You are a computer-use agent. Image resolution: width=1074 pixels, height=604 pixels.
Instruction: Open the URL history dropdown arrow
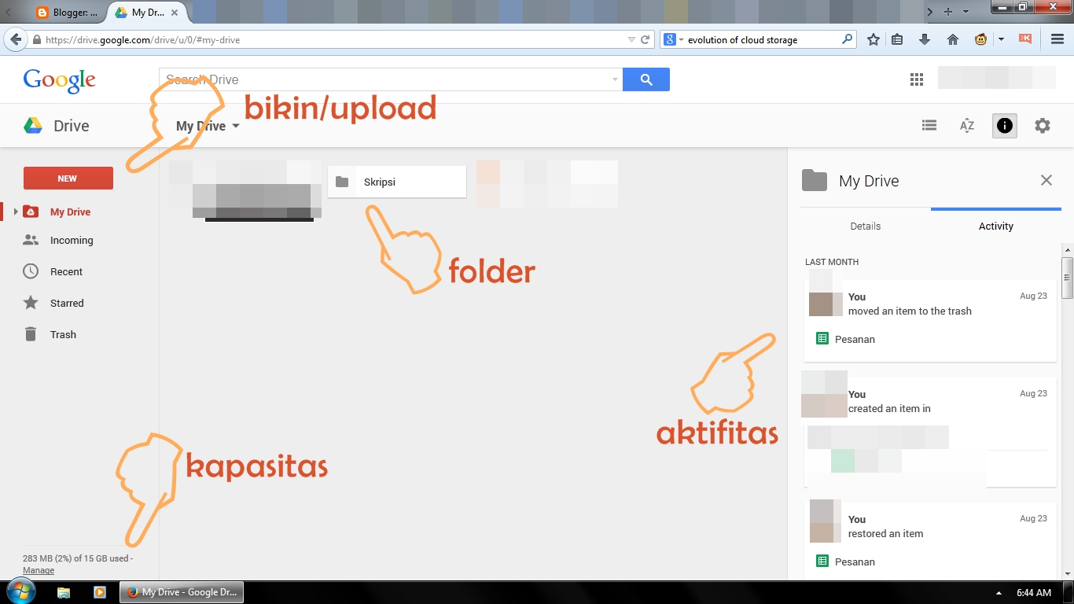click(x=631, y=39)
